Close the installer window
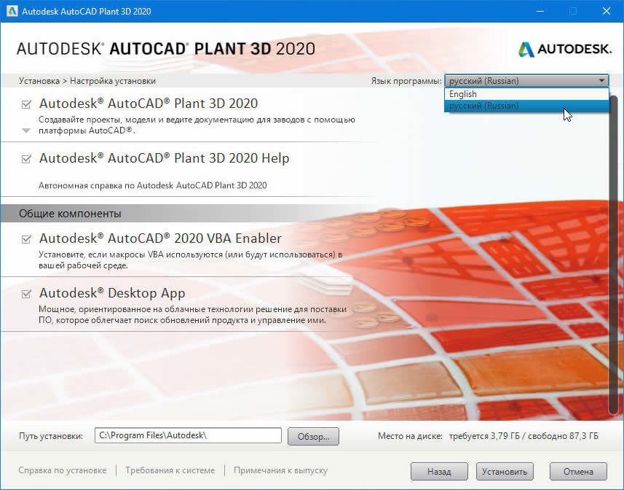The height and width of the screenshot is (490, 624). coord(606,11)
